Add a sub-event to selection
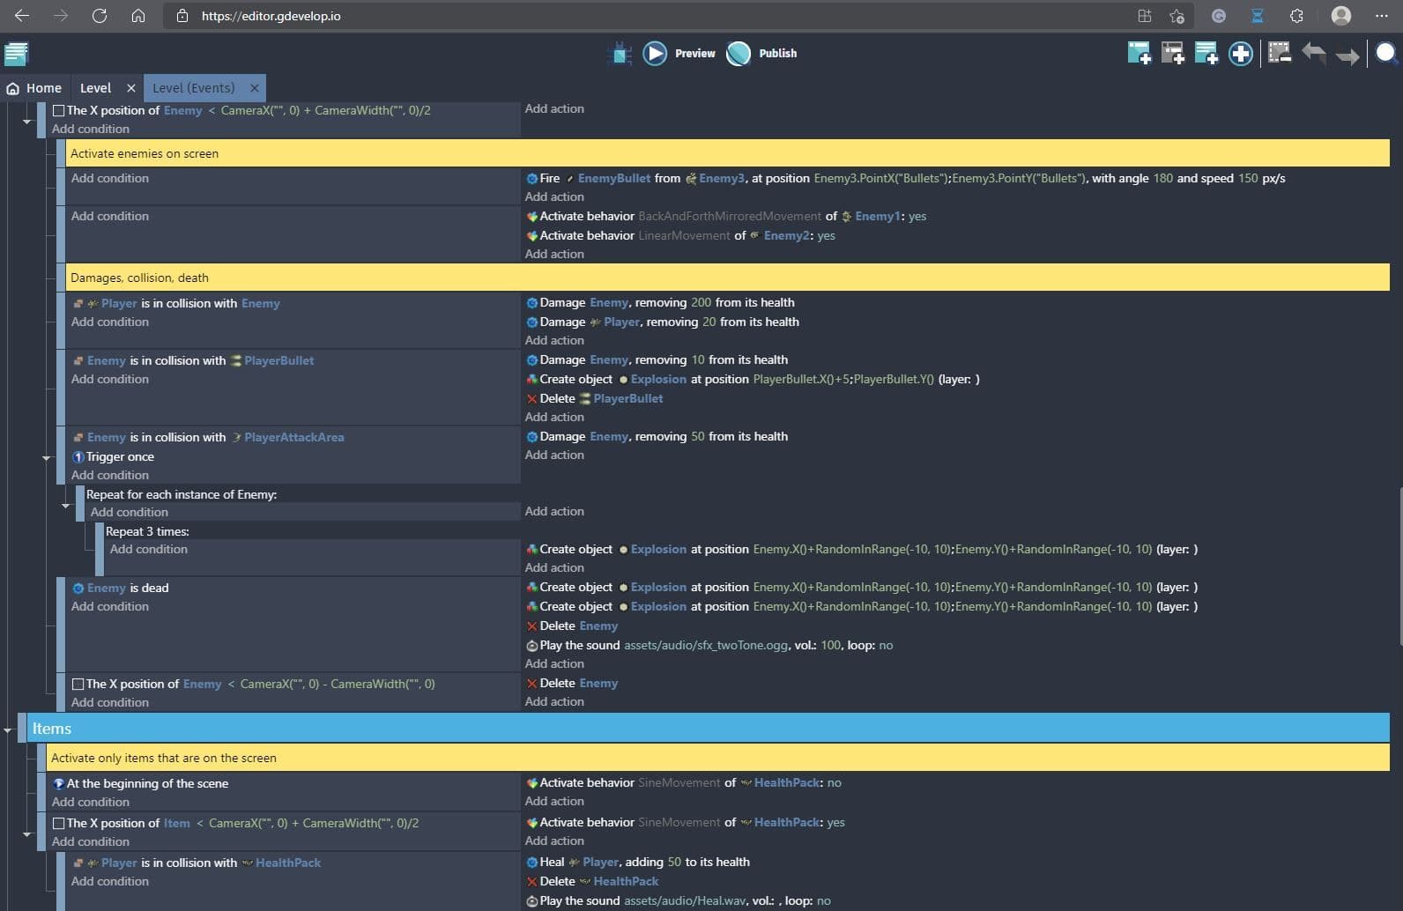Viewport: 1403px width, 911px height. [x=1172, y=54]
